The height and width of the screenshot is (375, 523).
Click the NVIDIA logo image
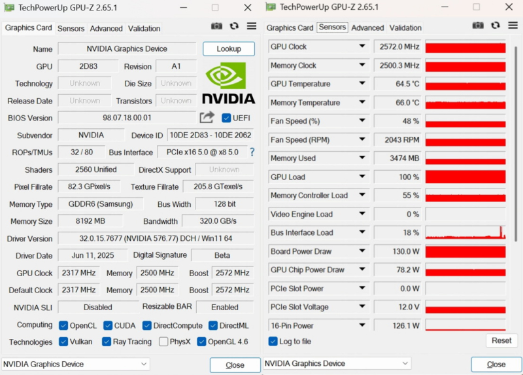click(x=228, y=83)
